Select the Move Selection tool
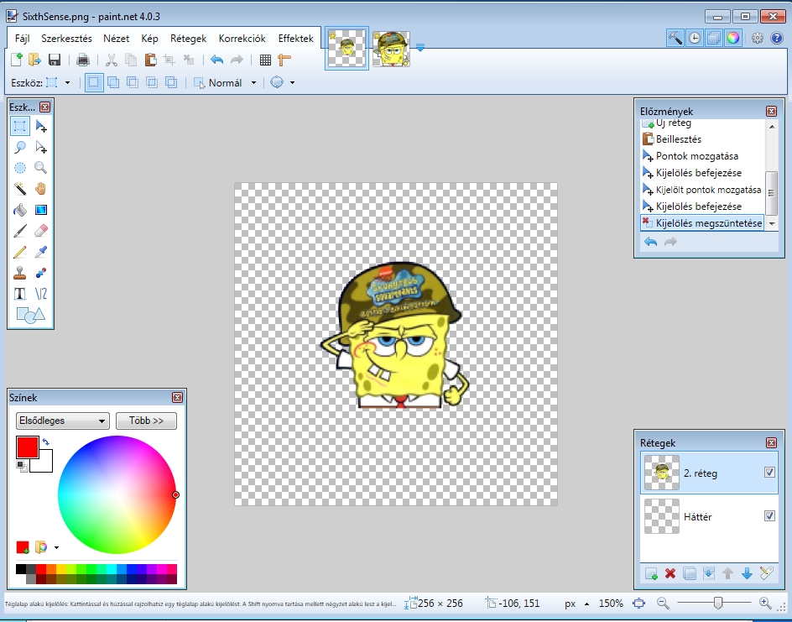This screenshot has width=792, height=622. tap(41, 147)
